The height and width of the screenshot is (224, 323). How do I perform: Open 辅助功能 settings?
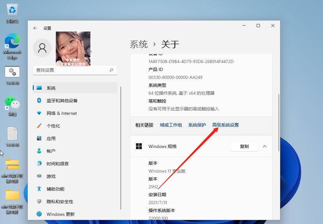pos(75,189)
